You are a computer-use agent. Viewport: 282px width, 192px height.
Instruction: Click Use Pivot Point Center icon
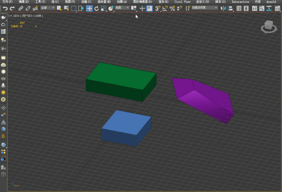(x=134, y=8)
